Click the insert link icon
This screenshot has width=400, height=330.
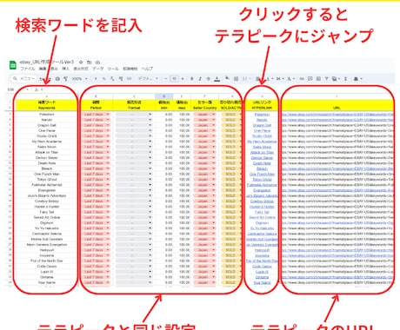tap(302, 79)
